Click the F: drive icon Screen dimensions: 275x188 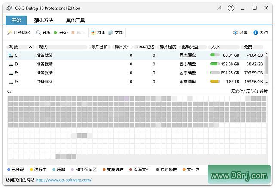(x=11, y=83)
